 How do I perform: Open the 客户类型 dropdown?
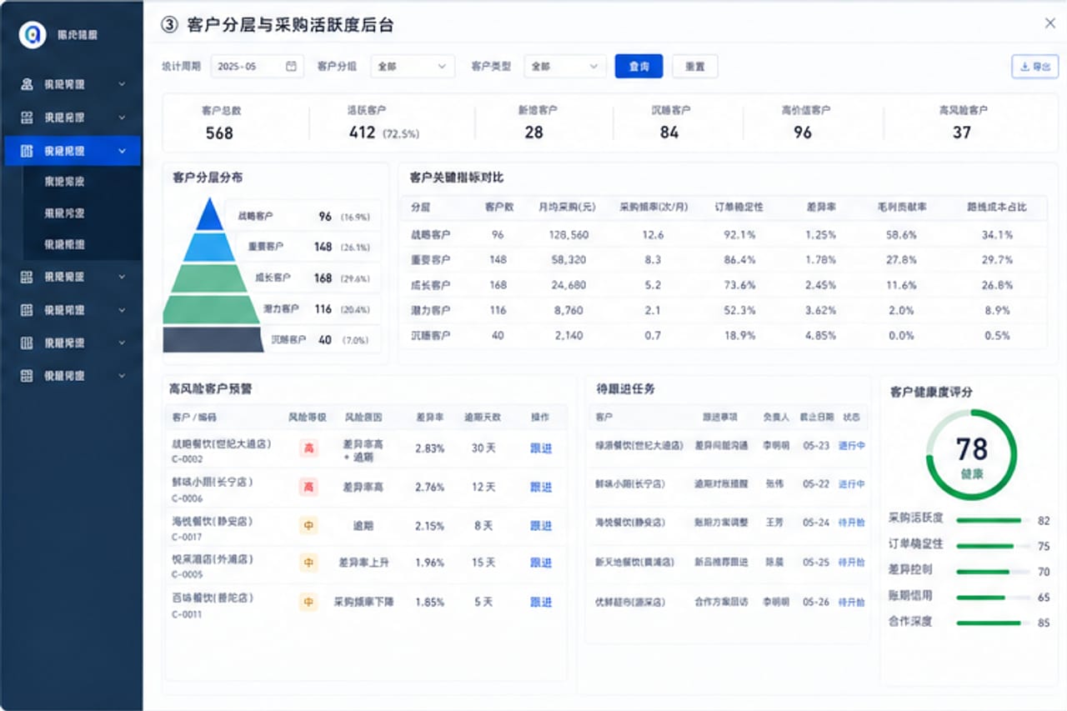click(565, 66)
